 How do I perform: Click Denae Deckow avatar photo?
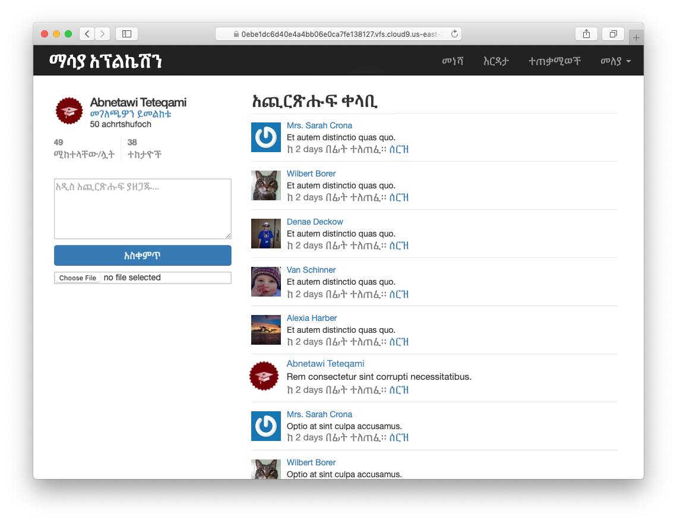(x=266, y=234)
